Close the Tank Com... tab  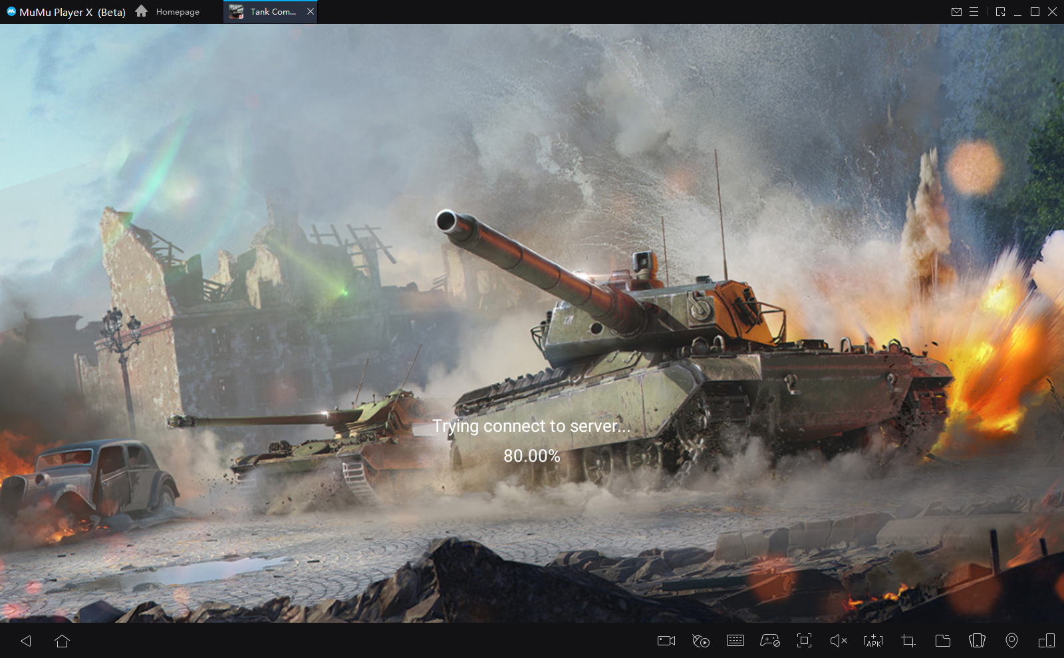310,12
